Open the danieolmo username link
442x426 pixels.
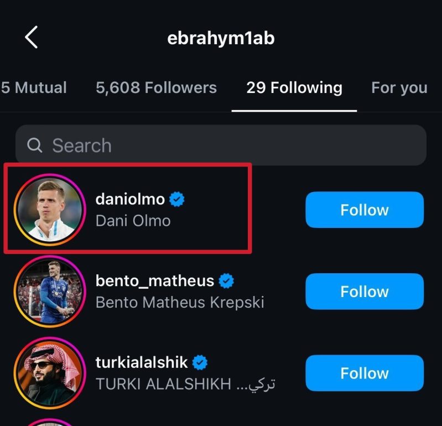(130, 199)
